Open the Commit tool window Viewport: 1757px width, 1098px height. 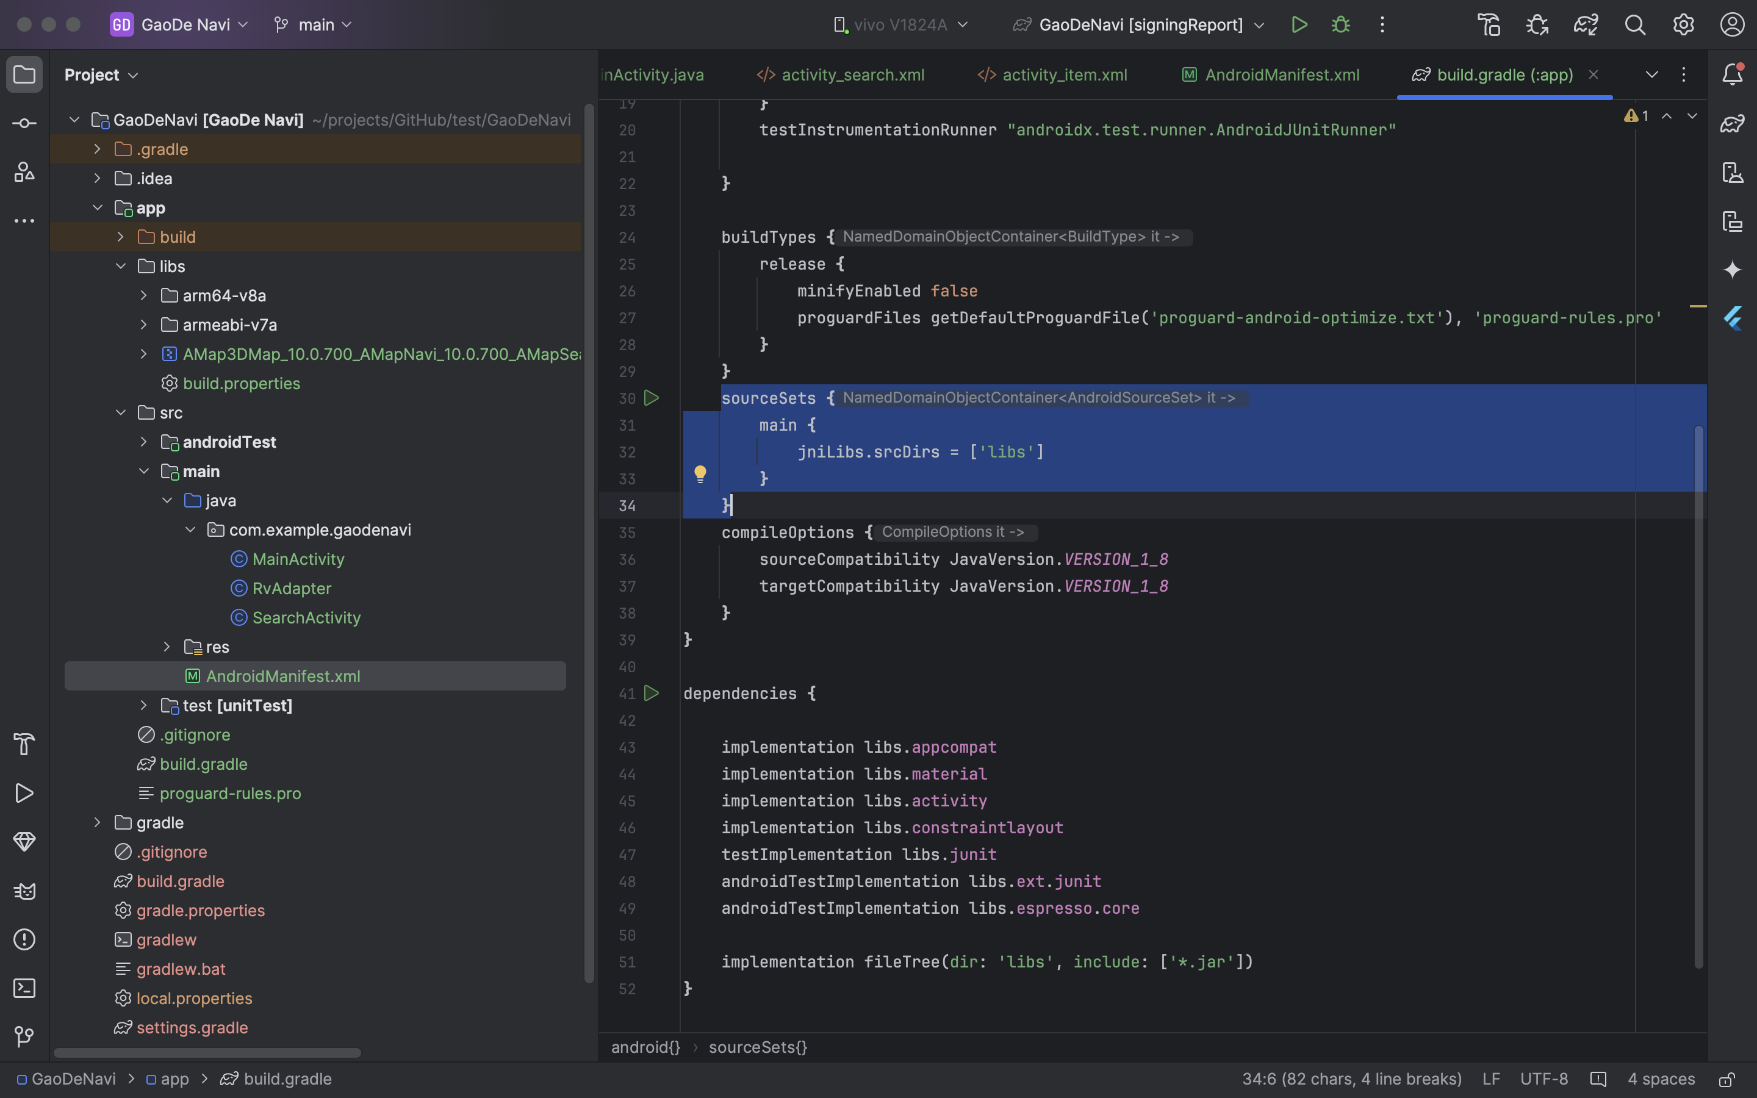tap(24, 123)
